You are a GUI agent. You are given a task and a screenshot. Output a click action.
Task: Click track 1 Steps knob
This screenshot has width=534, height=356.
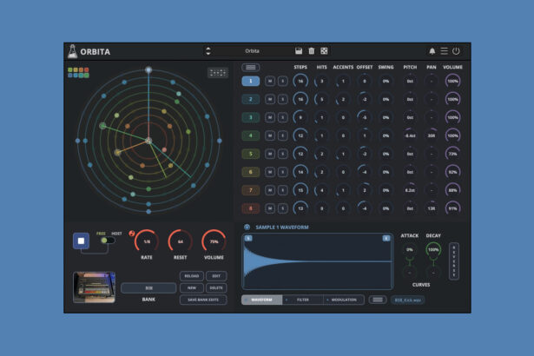[300, 81]
